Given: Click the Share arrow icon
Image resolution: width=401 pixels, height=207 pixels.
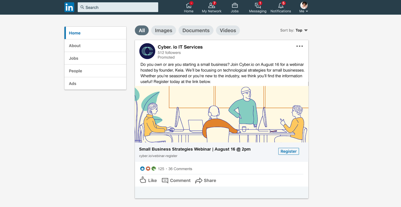Looking at the screenshot, I should [199, 180].
